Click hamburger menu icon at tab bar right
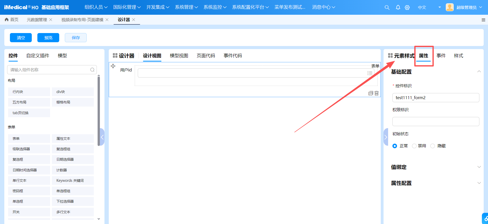 (x=483, y=20)
